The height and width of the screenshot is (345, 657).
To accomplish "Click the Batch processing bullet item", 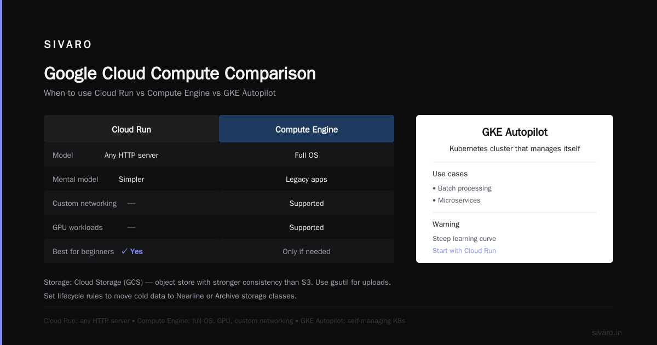I will pos(462,188).
